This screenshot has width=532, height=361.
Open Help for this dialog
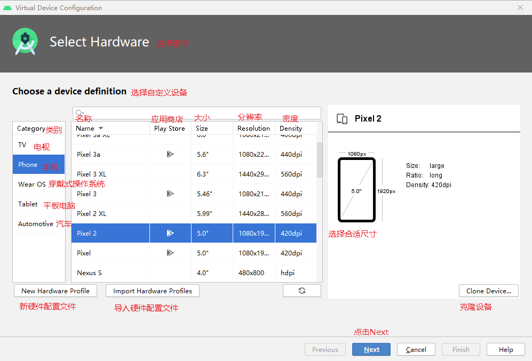(x=505, y=349)
